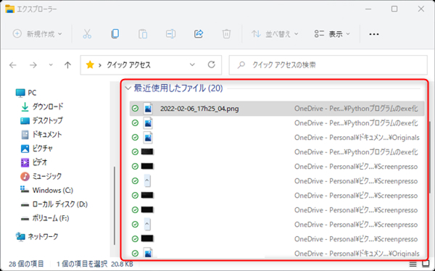The height and width of the screenshot is (271, 435).
Task: Click the Delete trash can icon
Action: point(226,34)
